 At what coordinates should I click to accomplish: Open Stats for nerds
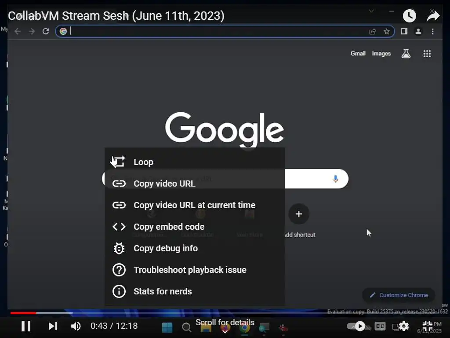click(x=195, y=291)
